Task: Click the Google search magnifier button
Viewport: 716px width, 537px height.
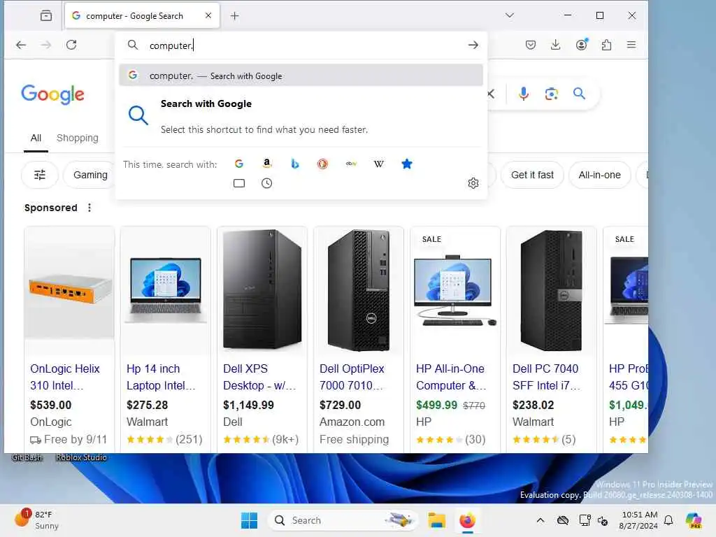Action: pyautogui.click(x=579, y=94)
